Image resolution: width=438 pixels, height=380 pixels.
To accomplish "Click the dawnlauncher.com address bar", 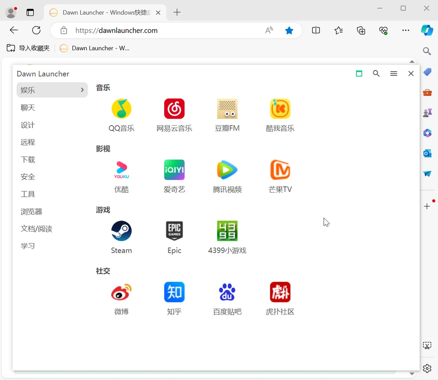I will 176,30.
